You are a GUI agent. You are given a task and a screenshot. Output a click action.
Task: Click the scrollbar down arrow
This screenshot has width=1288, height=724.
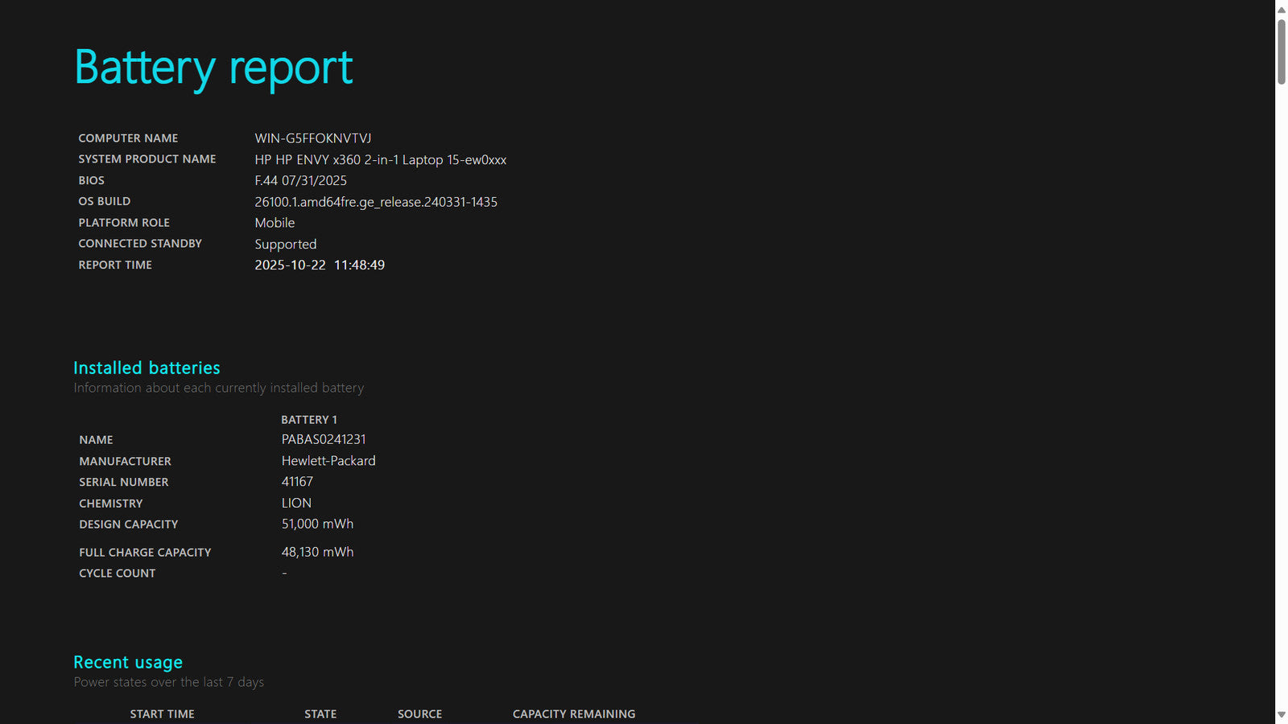point(1282,715)
